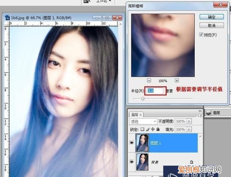Open the layers panel options menu
231x177 pixels.
point(200,116)
